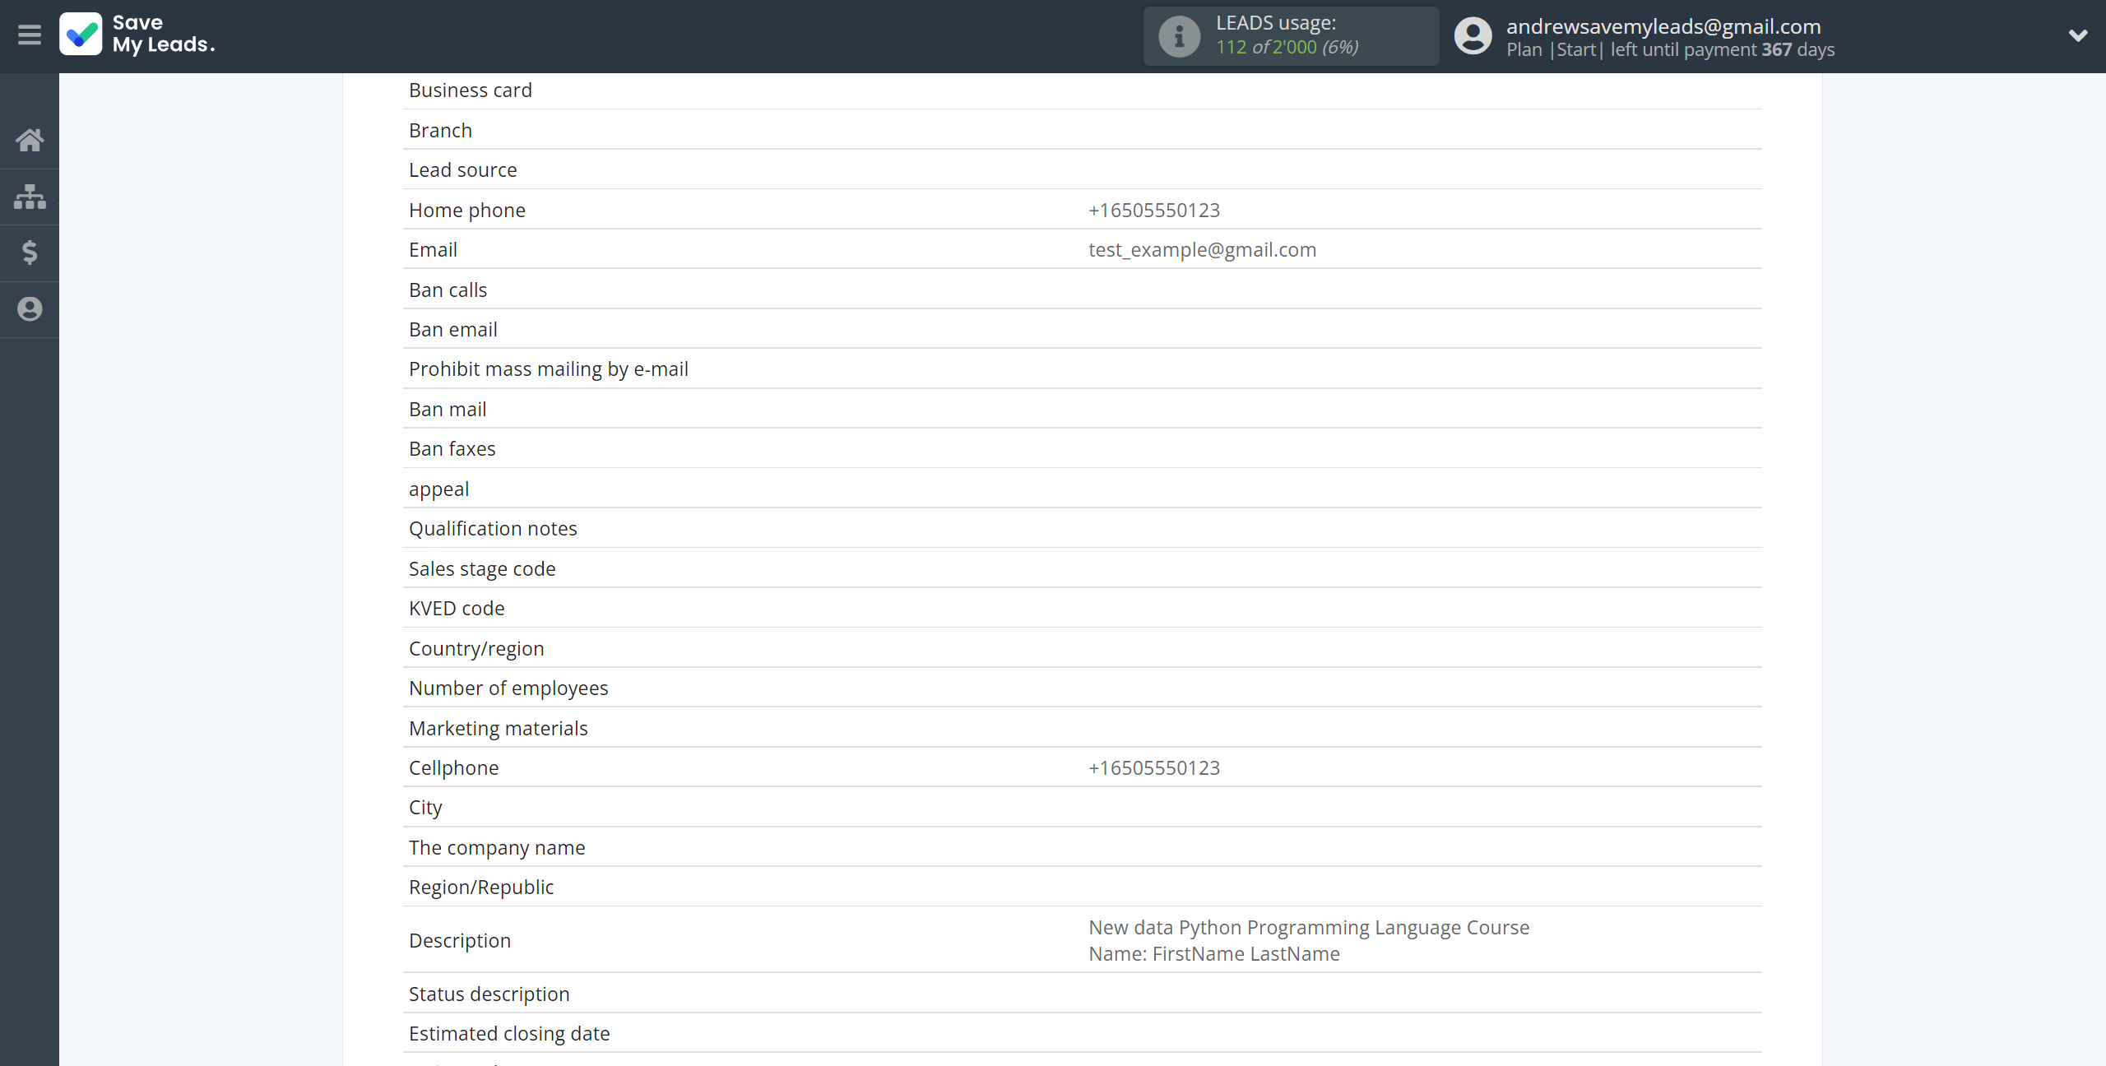Image resolution: width=2106 pixels, height=1066 pixels.
Task: Select the Region/Republic label
Action: [481, 887]
